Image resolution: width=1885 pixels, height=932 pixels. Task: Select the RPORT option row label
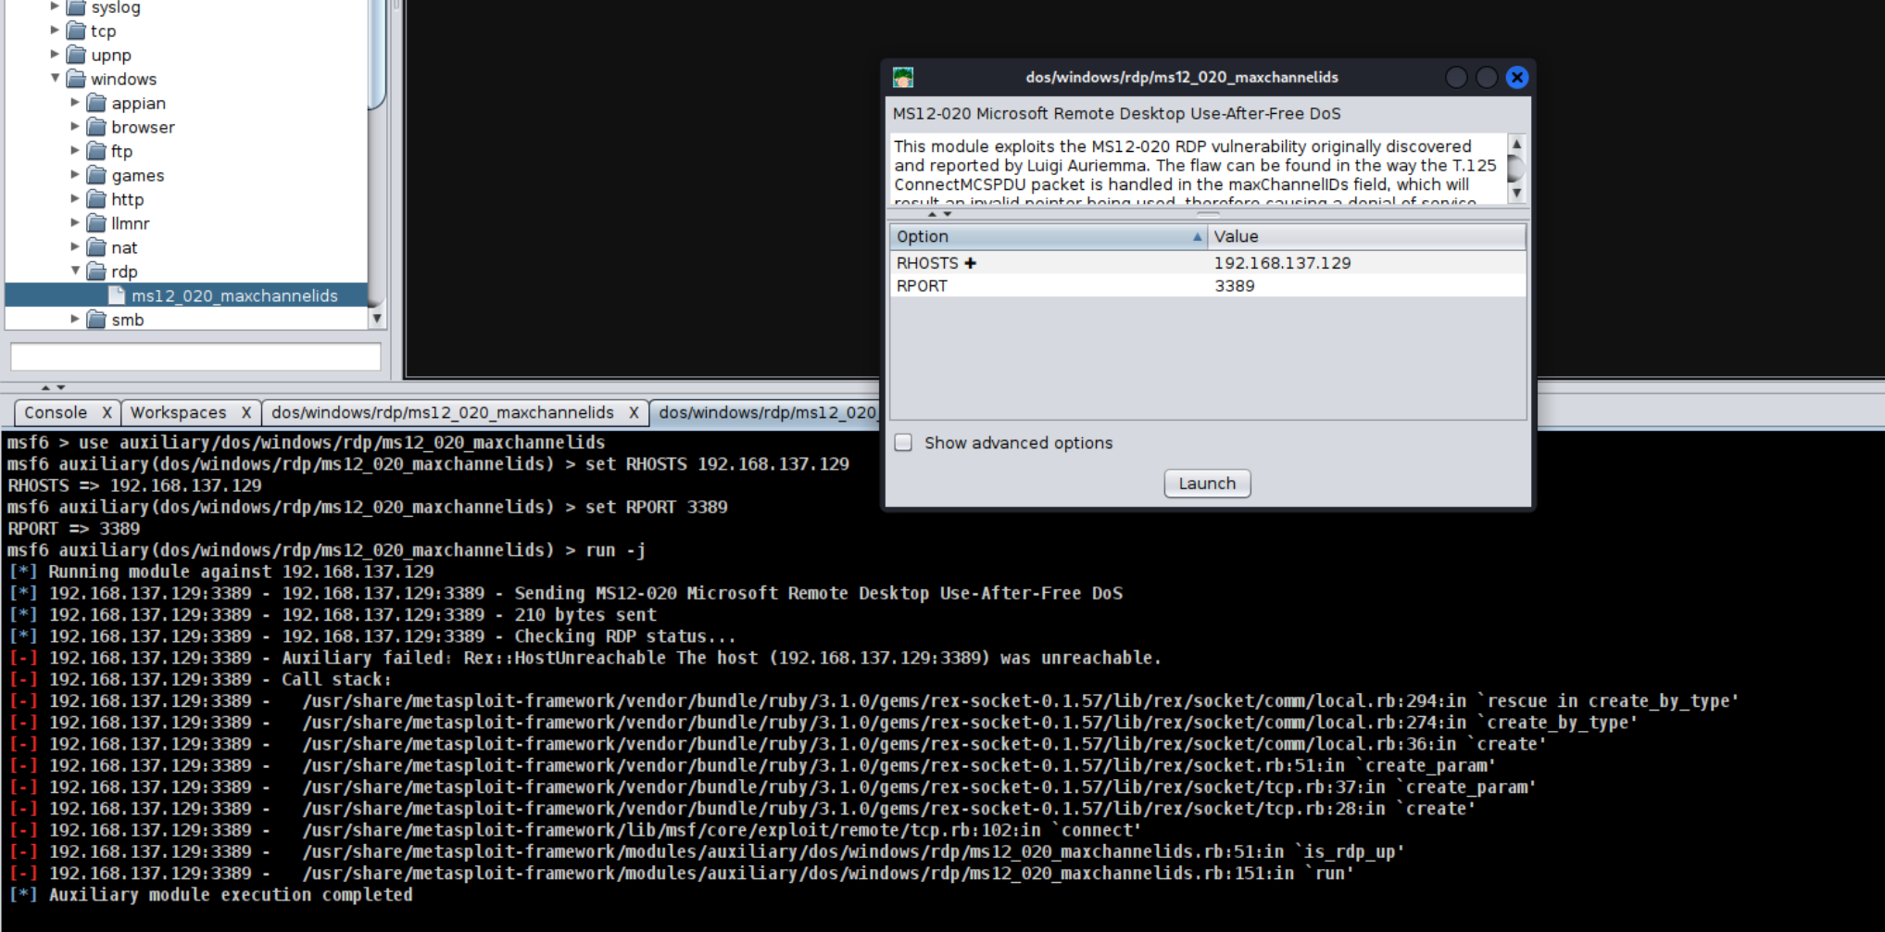tap(922, 286)
